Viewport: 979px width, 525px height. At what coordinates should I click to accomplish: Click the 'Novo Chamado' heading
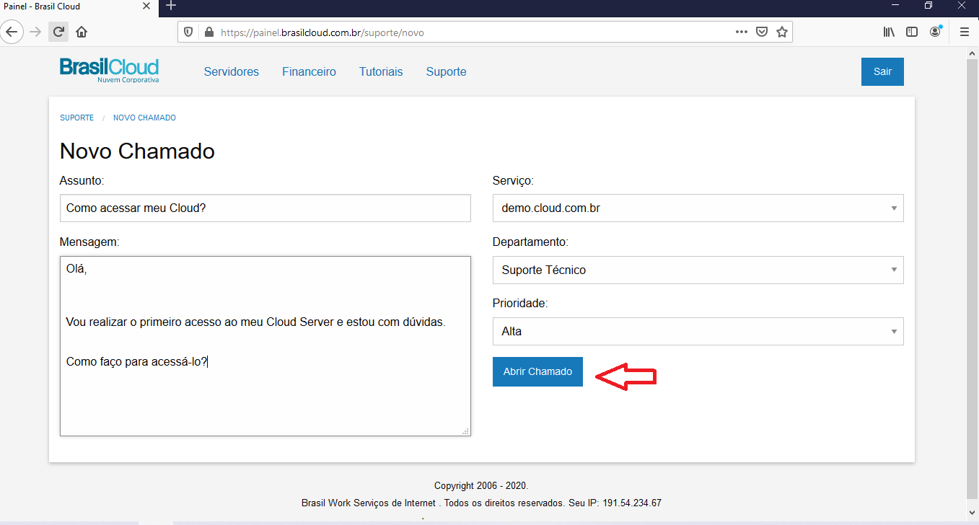(137, 151)
